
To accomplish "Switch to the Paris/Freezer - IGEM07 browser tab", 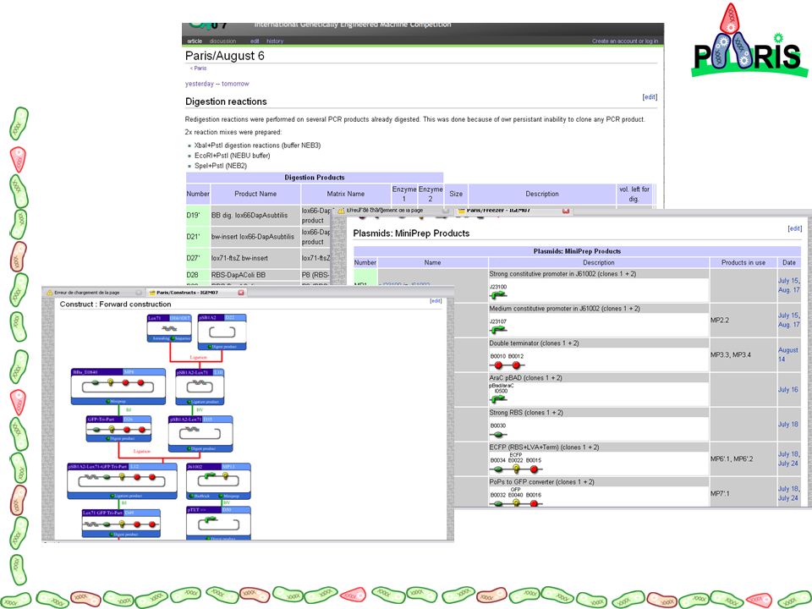I will pos(513,211).
